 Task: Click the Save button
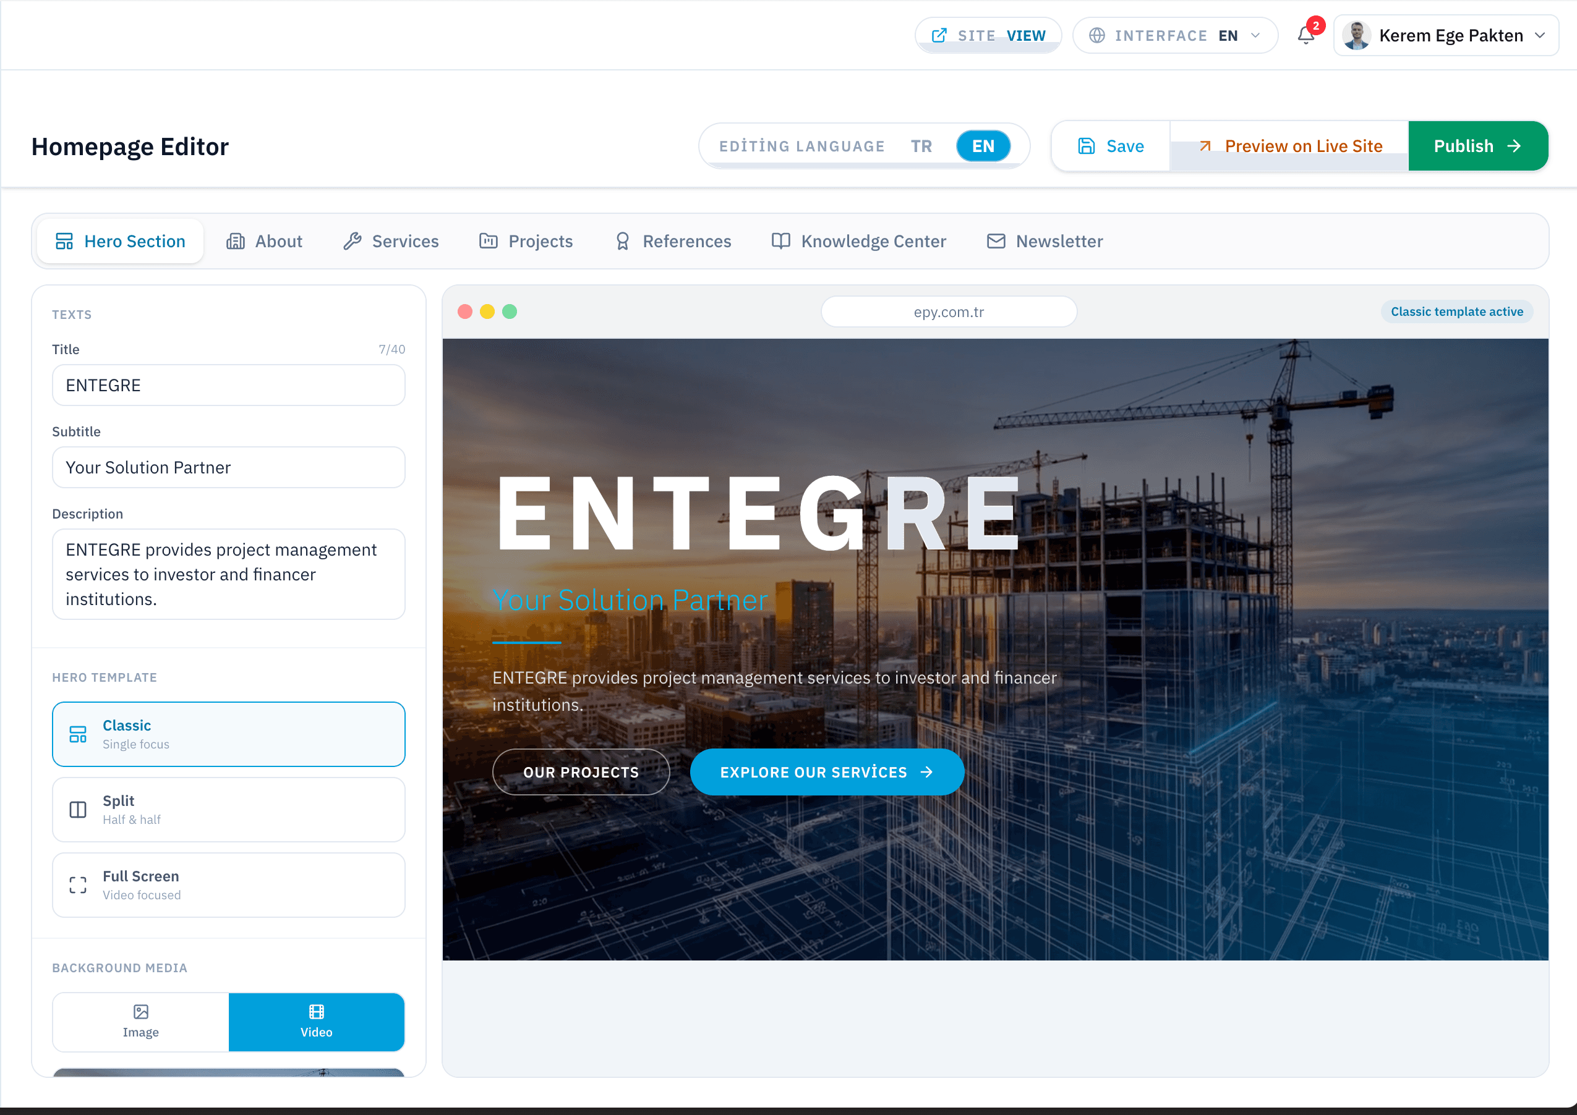coord(1111,145)
